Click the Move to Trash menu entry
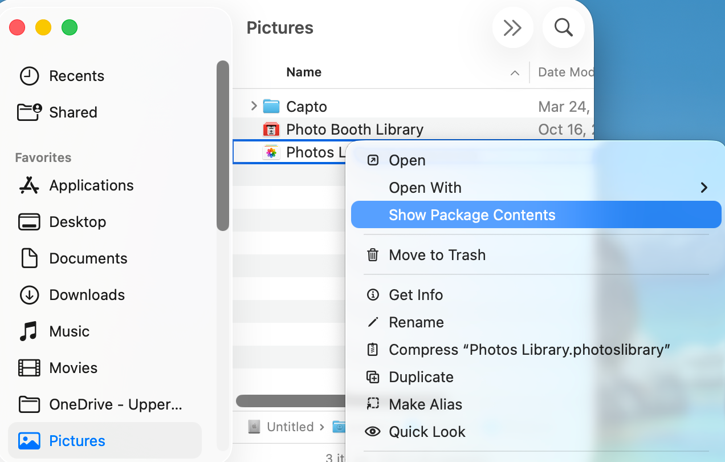Viewport: 725px width, 462px height. click(437, 255)
